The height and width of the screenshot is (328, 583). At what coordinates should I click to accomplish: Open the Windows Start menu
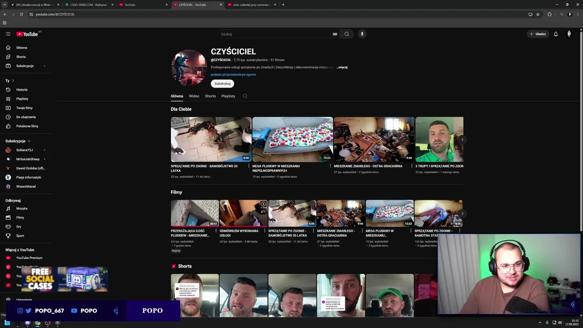coord(7,323)
